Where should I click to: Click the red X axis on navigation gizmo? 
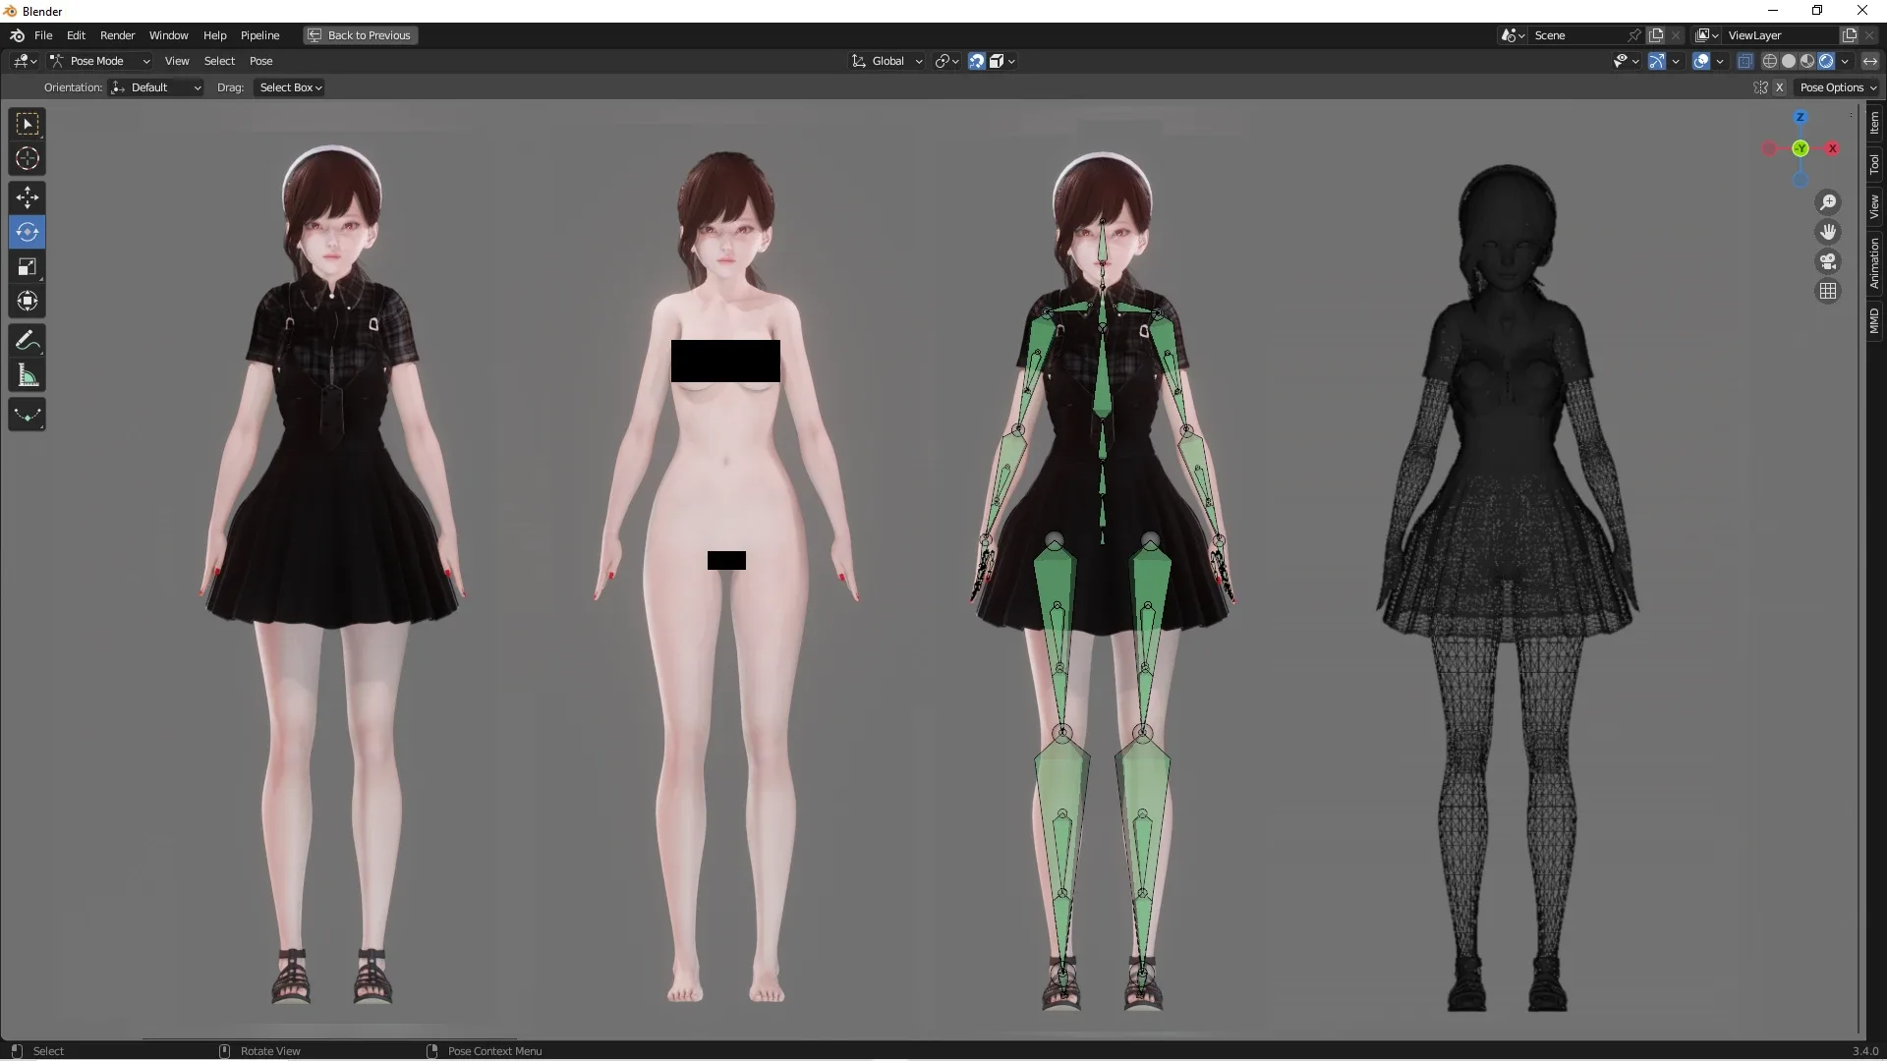tap(1832, 148)
